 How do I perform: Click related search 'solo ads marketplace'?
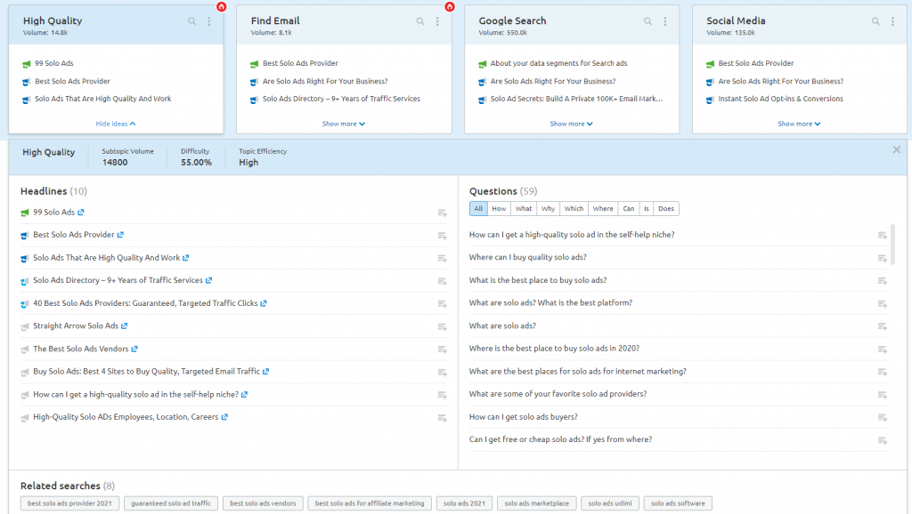[537, 503]
